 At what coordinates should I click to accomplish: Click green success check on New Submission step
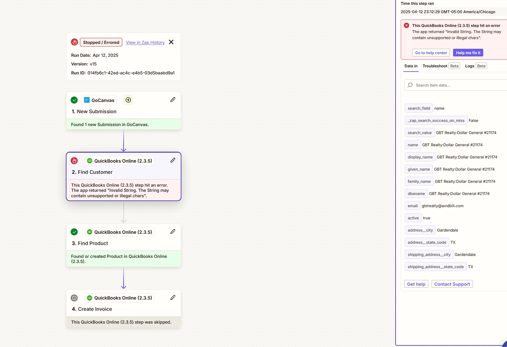click(74, 100)
